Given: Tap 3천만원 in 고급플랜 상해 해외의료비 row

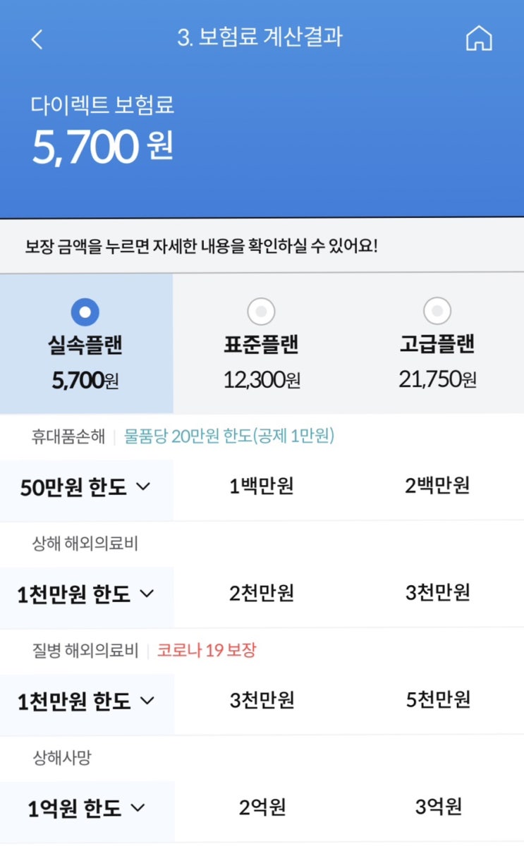Looking at the screenshot, I should point(437,594).
